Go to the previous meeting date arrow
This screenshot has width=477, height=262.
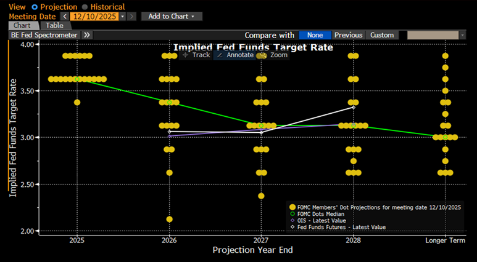point(64,16)
